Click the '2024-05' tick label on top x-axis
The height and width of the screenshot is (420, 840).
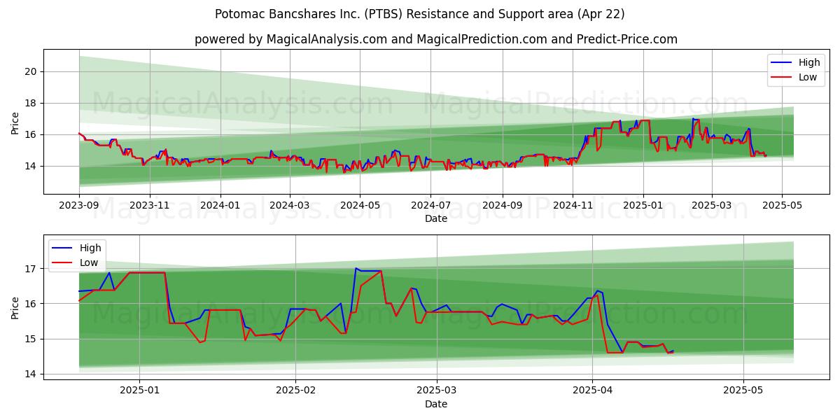(360, 206)
